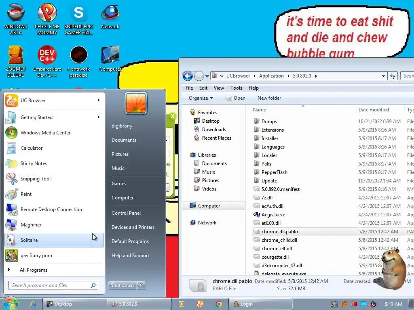Expand the UC Browser jump list arrow
The height and width of the screenshot is (310, 414).
(x=99, y=101)
